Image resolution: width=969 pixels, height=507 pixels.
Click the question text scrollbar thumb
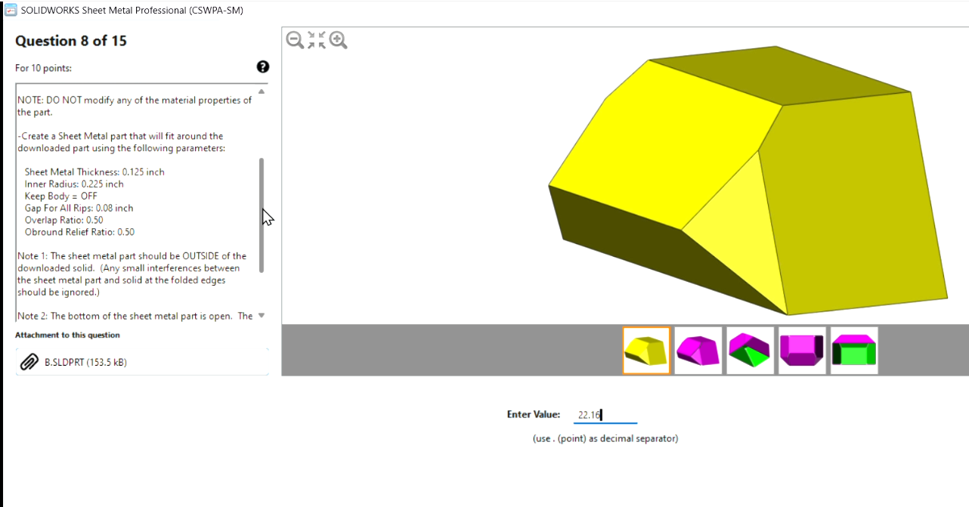[x=262, y=215]
